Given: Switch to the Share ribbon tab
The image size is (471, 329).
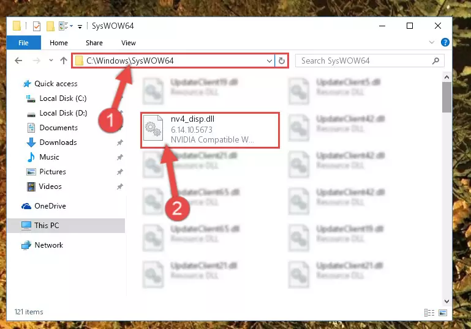Looking at the screenshot, I should [x=94, y=43].
